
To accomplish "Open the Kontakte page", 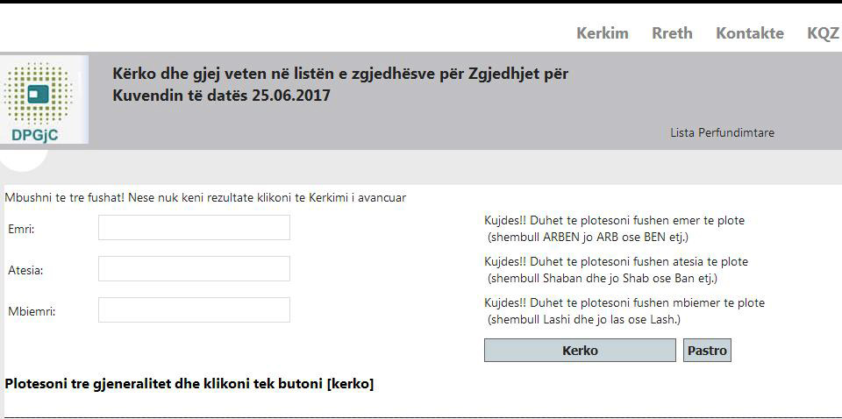I will point(750,33).
